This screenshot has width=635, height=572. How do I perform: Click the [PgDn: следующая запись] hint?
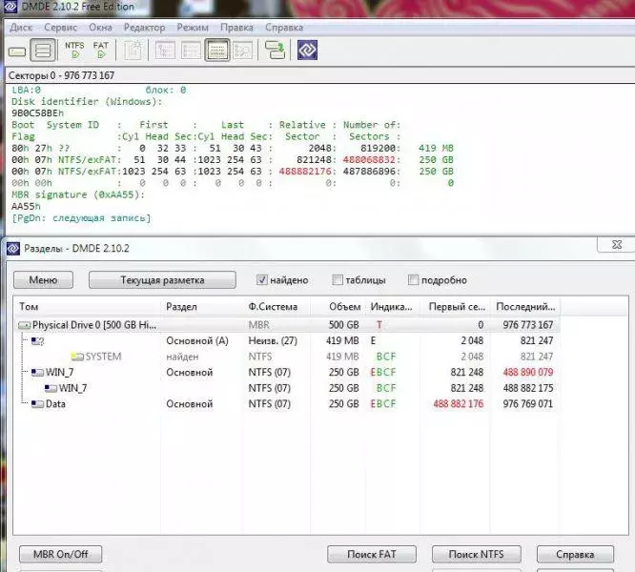pyautogui.click(x=81, y=218)
